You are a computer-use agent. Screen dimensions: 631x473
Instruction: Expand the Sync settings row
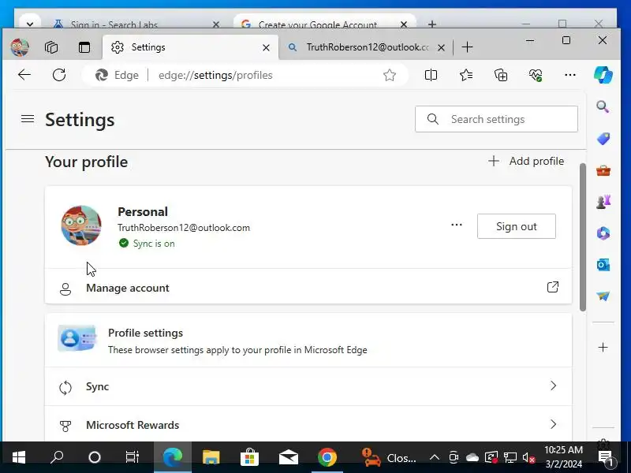[308, 386]
